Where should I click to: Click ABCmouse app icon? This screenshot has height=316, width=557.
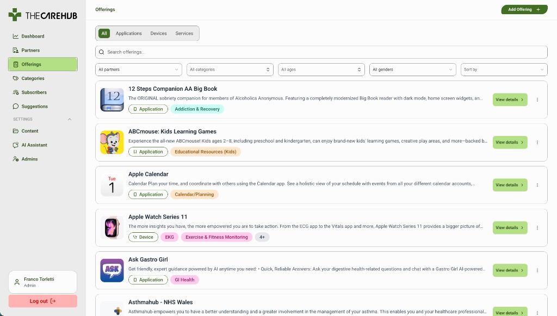pyautogui.click(x=112, y=142)
